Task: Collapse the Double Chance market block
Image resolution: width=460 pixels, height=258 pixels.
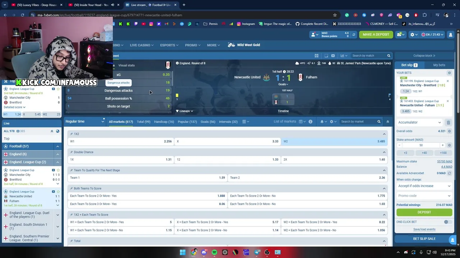Action: tap(384, 152)
